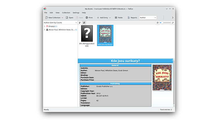
Task: Print the current collection
Action: (89, 18)
